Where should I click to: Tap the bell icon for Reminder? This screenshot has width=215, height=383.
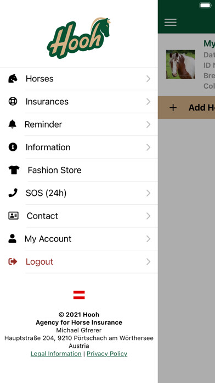12,124
